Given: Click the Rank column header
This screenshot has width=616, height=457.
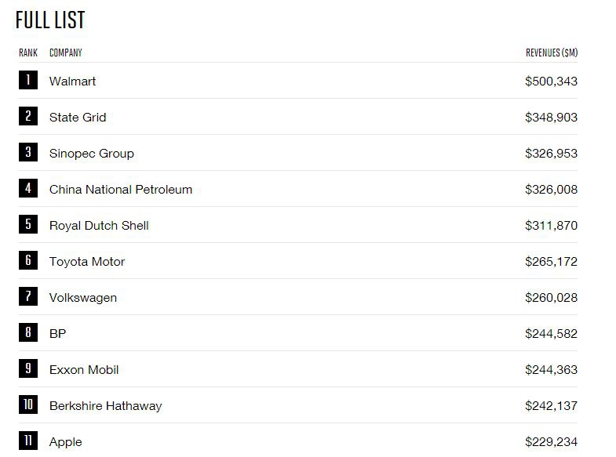Looking at the screenshot, I should click(x=28, y=53).
